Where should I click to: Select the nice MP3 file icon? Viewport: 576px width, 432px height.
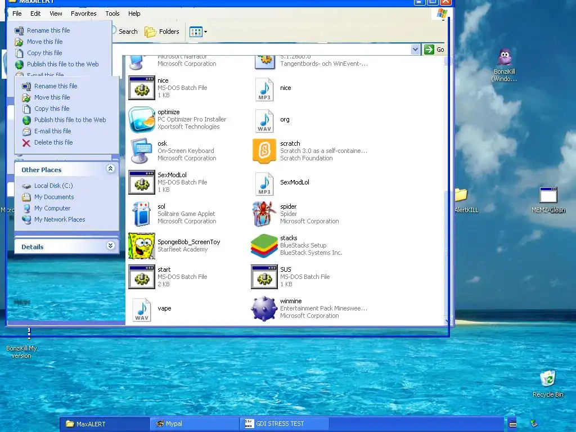point(264,89)
